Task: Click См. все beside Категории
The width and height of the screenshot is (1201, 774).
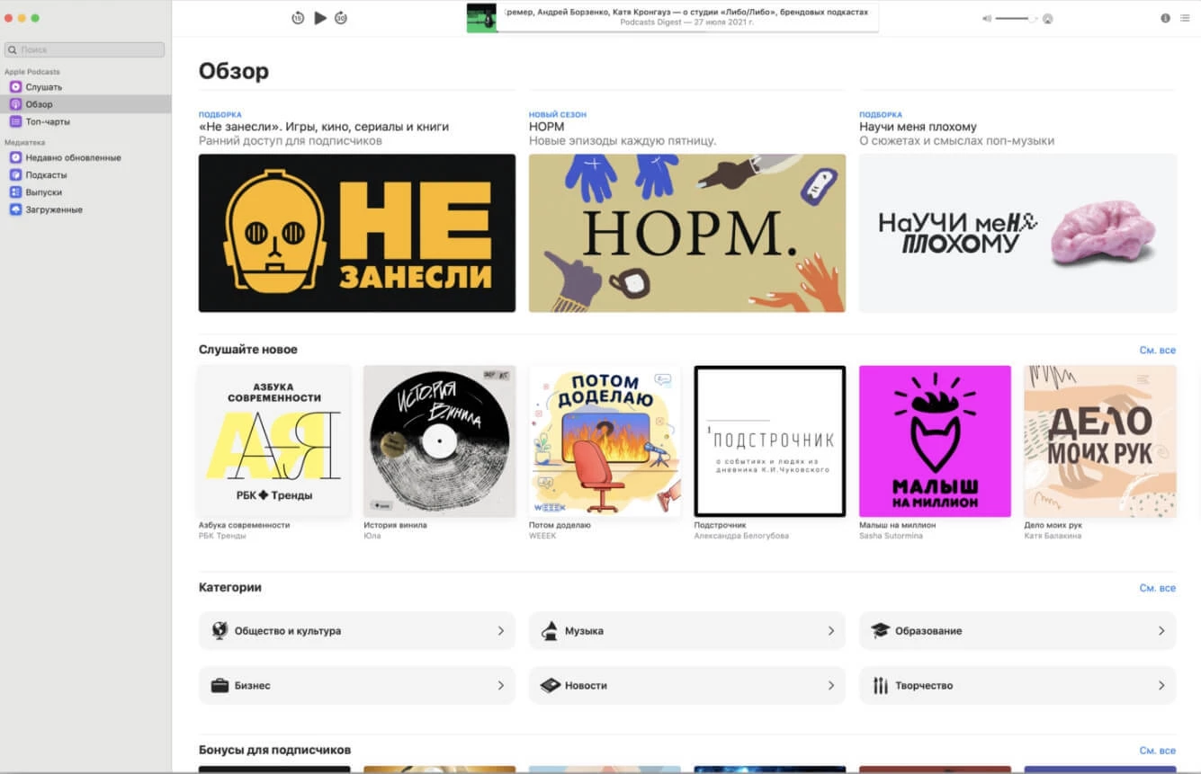Action: pos(1158,588)
